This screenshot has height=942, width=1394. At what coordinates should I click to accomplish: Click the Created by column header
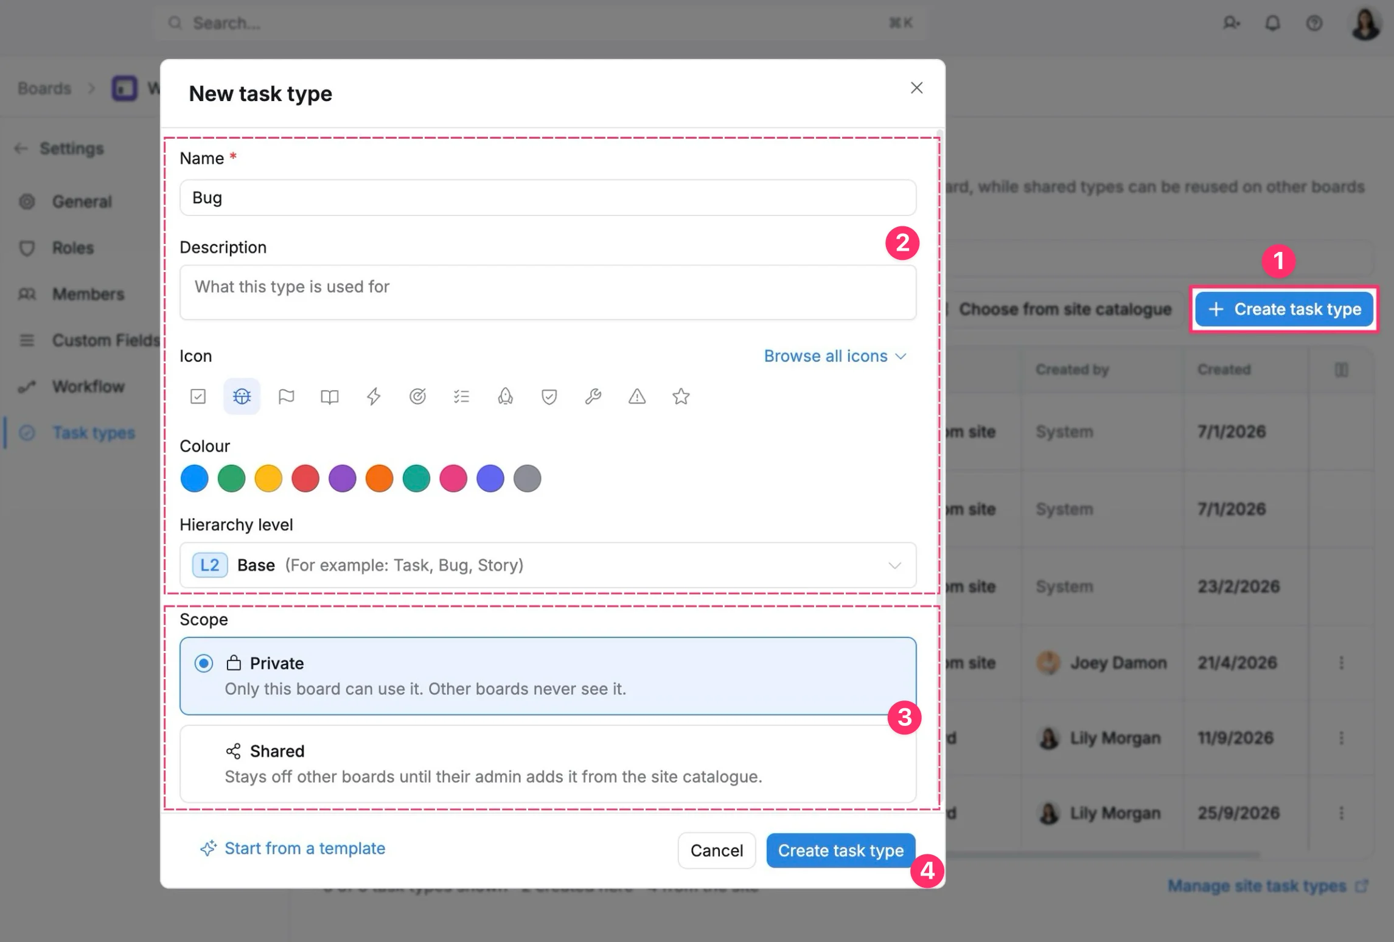pos(1072,369)
